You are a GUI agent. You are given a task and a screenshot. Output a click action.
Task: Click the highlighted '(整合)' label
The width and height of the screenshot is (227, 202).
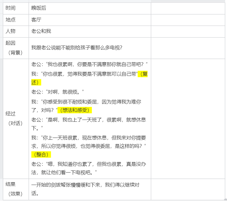[41, 154]
